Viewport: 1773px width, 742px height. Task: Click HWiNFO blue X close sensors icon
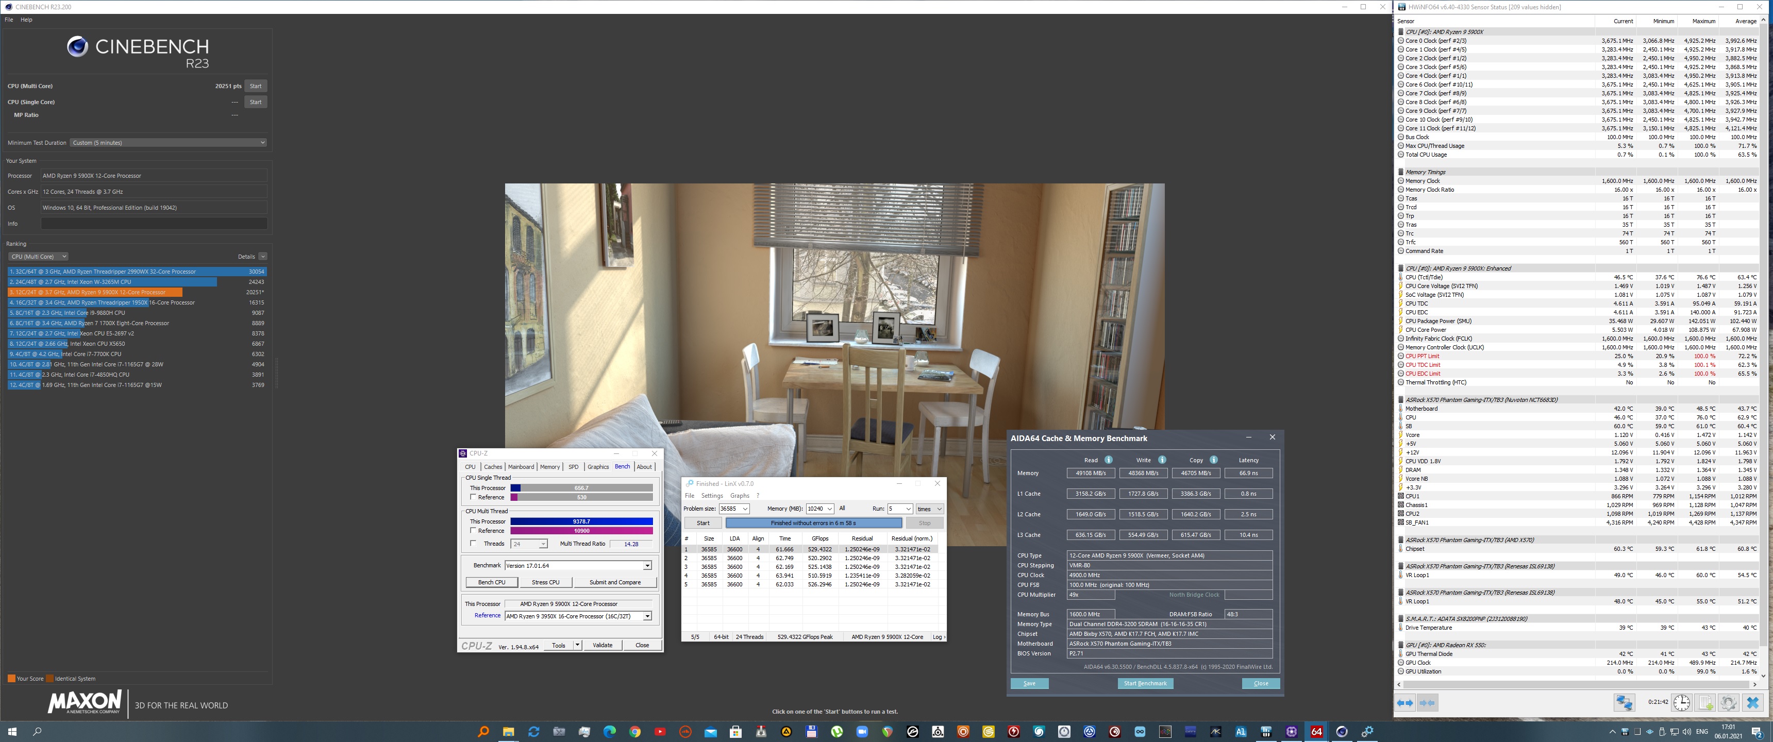(1752, 703)
